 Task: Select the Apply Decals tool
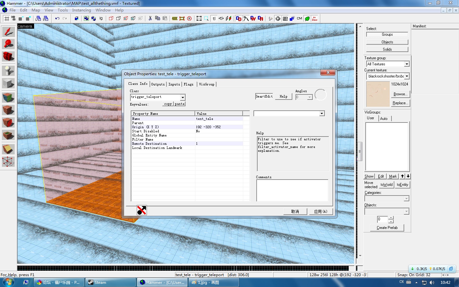[x=8, y=122]
